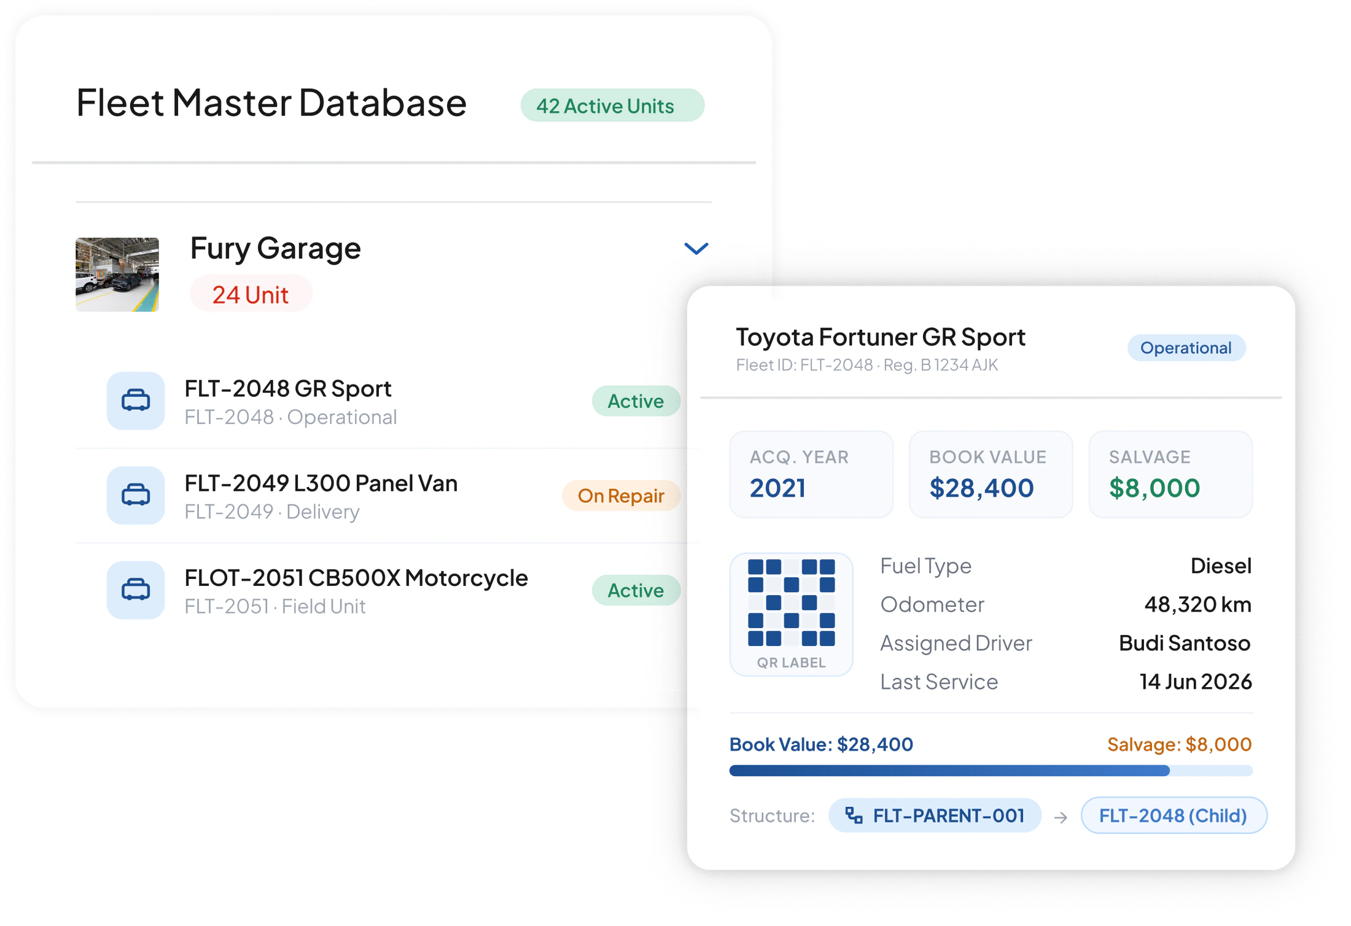The height and width of the screenshot is (926, 1351).
Task: Click the Odometer label
Action: click(x=932, y=604)
